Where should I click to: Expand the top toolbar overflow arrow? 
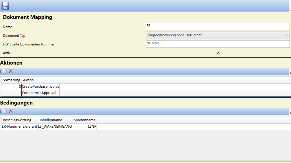tap(290, 10)
